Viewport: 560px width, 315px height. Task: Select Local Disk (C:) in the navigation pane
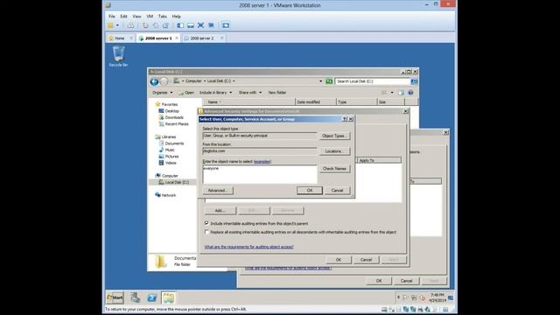[x=173, y=183]
